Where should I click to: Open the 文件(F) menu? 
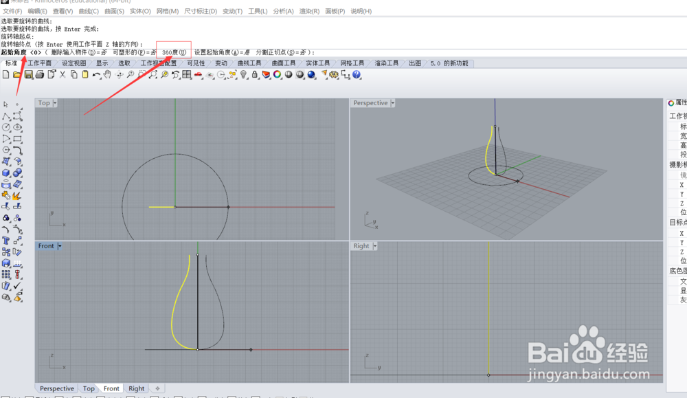pos(12,11)
